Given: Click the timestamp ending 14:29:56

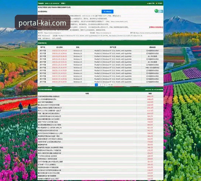Looking at the screenshot, I should [59, 79].
